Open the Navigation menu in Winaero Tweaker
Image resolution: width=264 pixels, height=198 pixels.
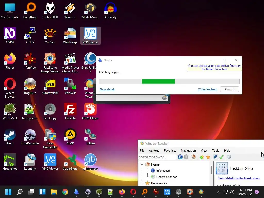[x=188, y=150]
